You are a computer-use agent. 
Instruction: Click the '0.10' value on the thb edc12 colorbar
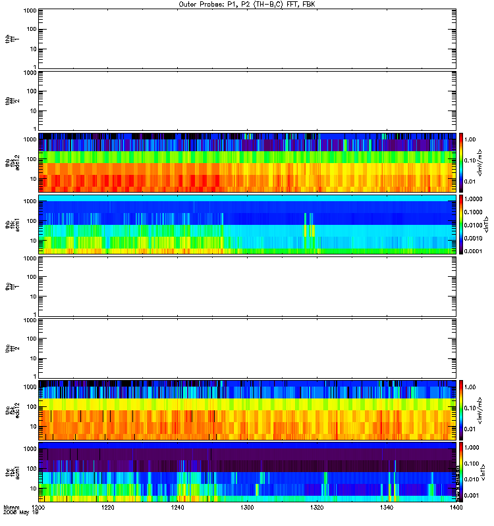(470, 160)
